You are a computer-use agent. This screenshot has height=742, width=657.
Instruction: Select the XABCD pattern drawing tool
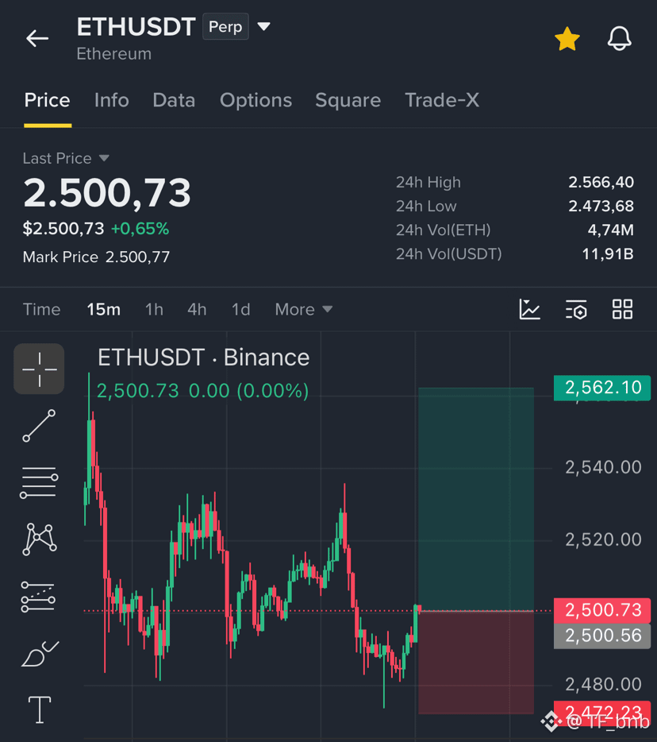click(39, 539)
